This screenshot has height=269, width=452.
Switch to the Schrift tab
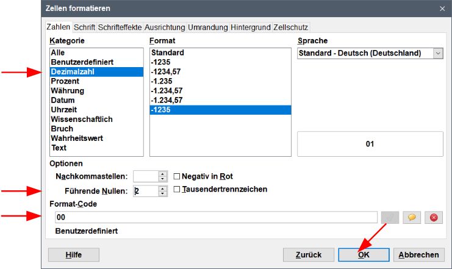coord(84,27)
